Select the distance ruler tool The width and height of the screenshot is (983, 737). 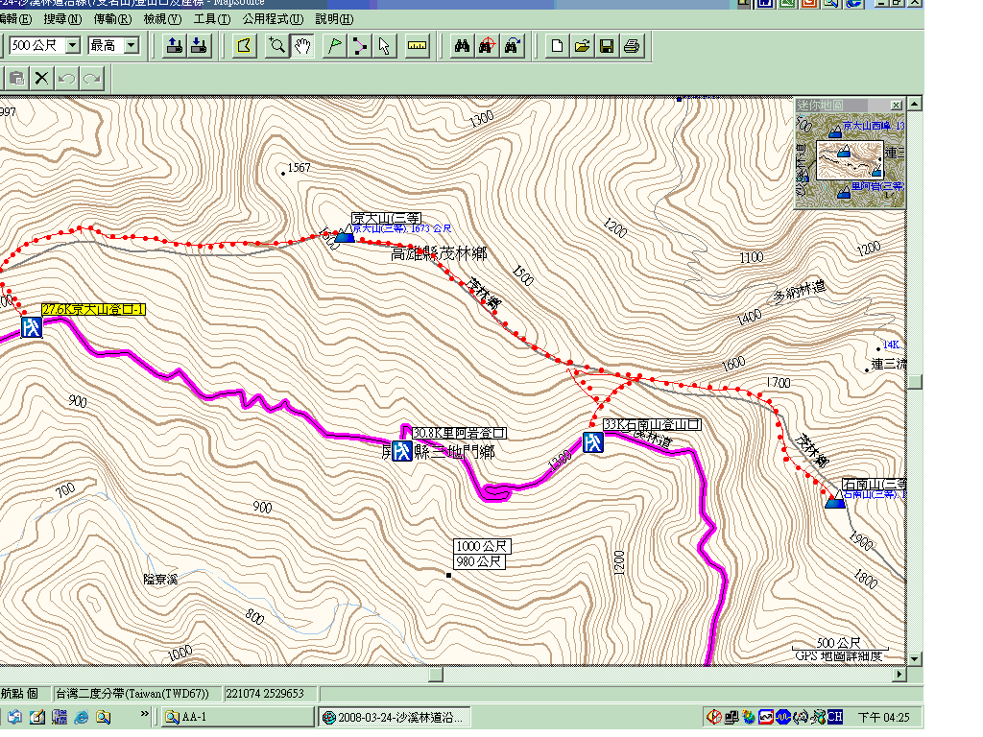417,46
